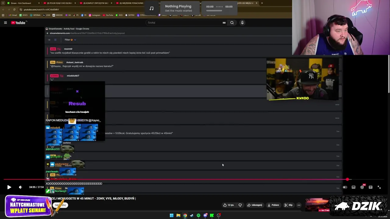Open the Instagram bookmark
The image size is (390, 219).
[x=94, y=15]
